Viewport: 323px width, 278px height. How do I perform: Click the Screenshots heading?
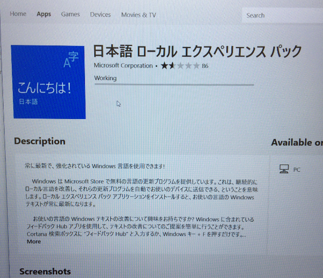tap(45, 271)
